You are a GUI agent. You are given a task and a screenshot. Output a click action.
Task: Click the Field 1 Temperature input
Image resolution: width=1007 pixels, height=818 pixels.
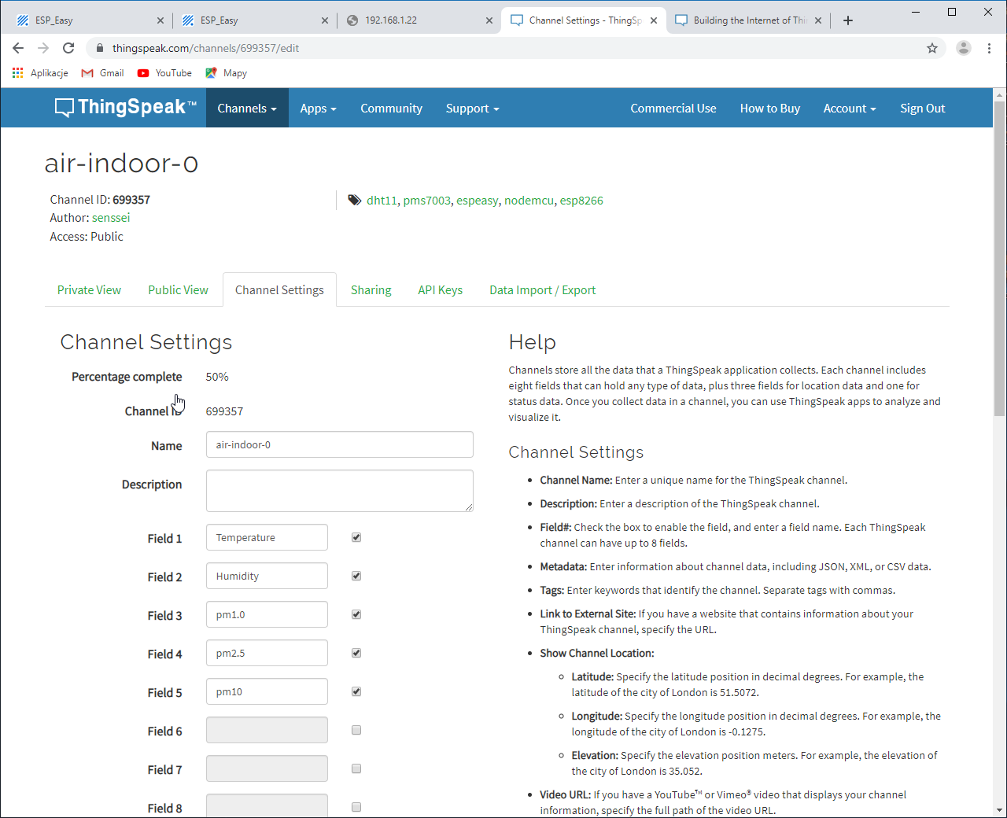tap(267, 537)
